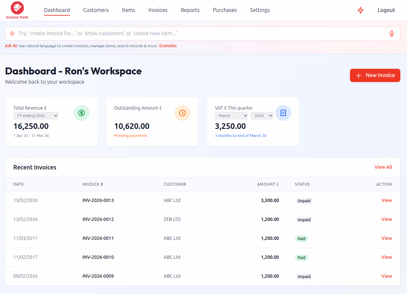Click the '1 Apr 25 - 31 Mar 26' range
Image resolution: width=407 pixels, height=294 pixels.
click(x=31, y=136)
